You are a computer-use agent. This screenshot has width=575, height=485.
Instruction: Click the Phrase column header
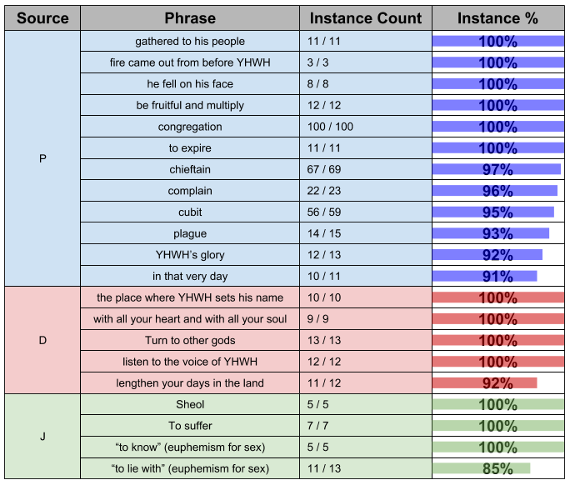[x=190, y=17]
